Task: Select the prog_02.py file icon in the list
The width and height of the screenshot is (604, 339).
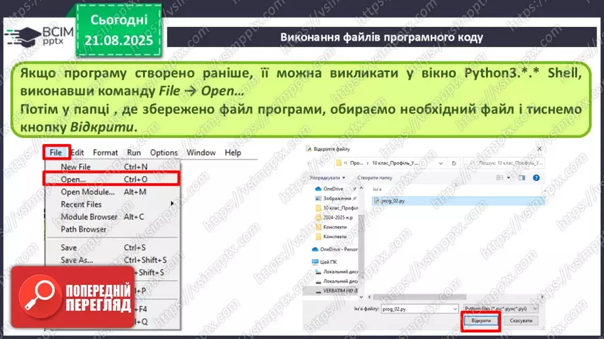Action: 376,201
